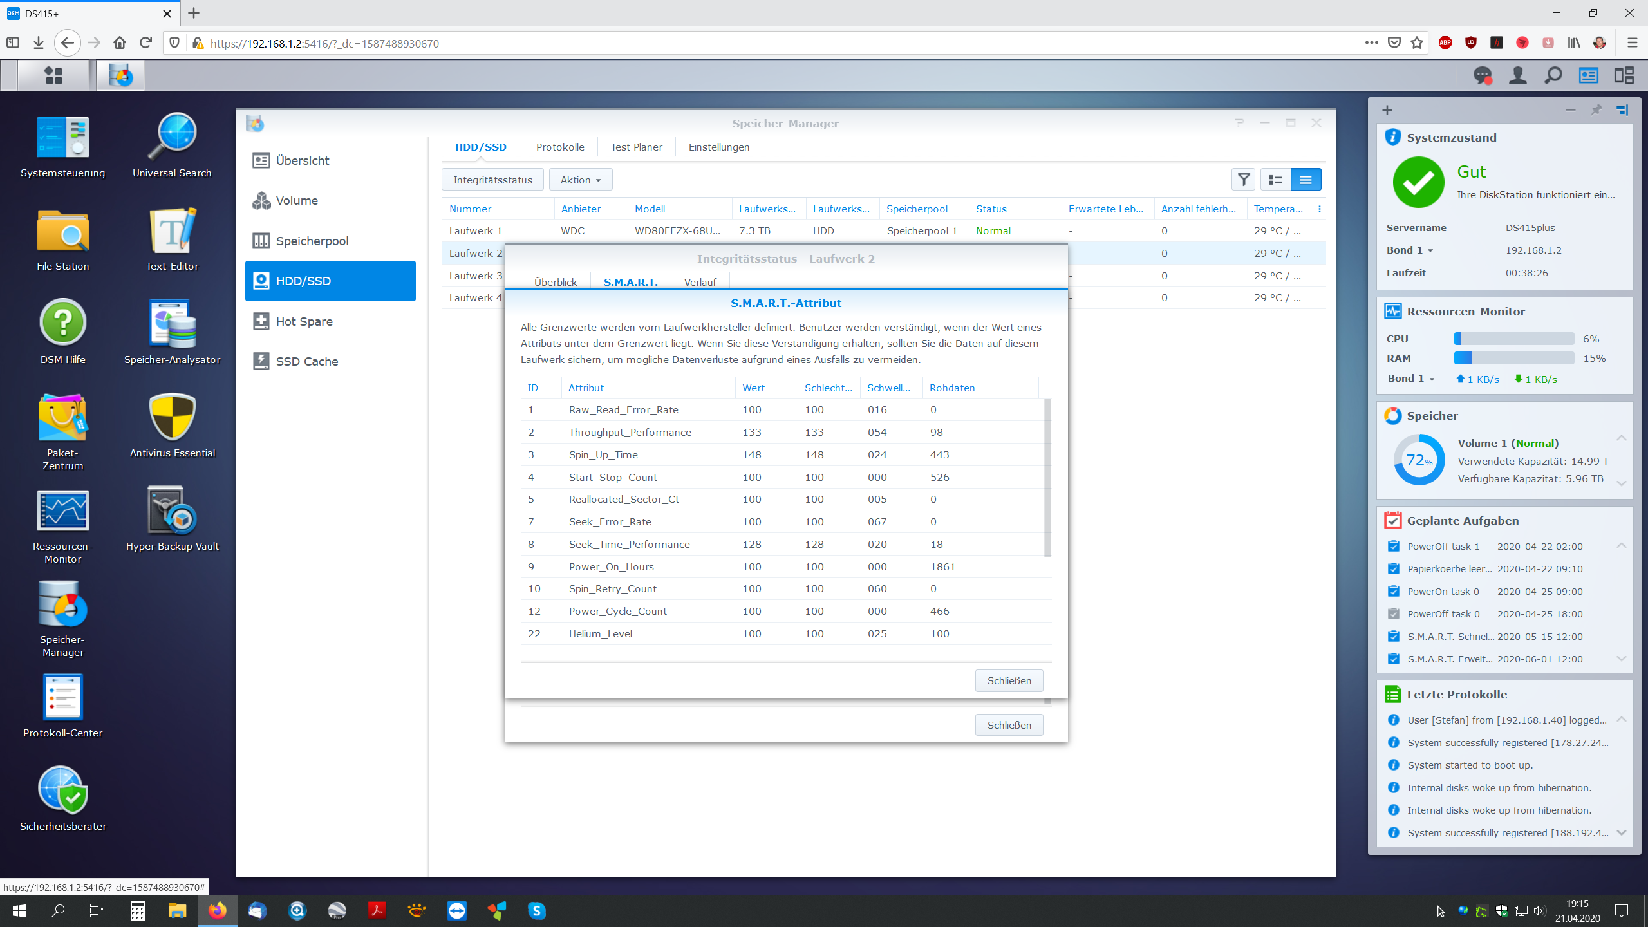This screenshot has height=927, width=1648.
Task: Click Schließen in S.M.A.R.T.-Attribut dialog
Action: click(x=1008, y=680)
